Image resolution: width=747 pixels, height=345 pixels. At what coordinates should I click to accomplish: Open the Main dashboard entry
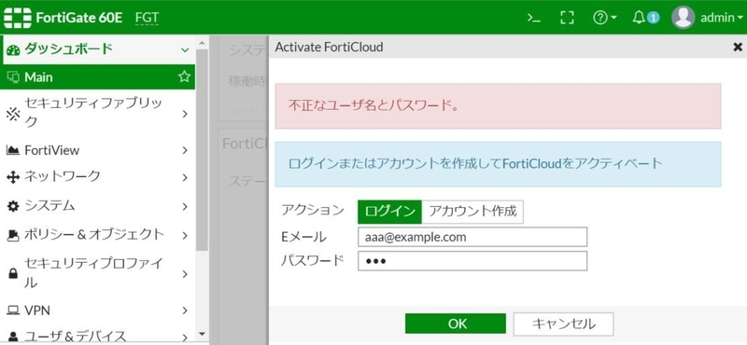tap(98, 77)
